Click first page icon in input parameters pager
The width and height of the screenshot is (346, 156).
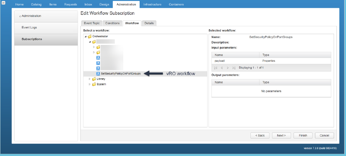point(216,68)
